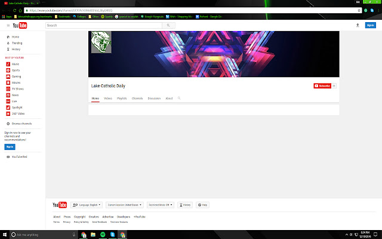Image resolution: width=382 pixels, height=239 pixels.
Task: Click the YouTube logo in the header
Action: point(20,25)
